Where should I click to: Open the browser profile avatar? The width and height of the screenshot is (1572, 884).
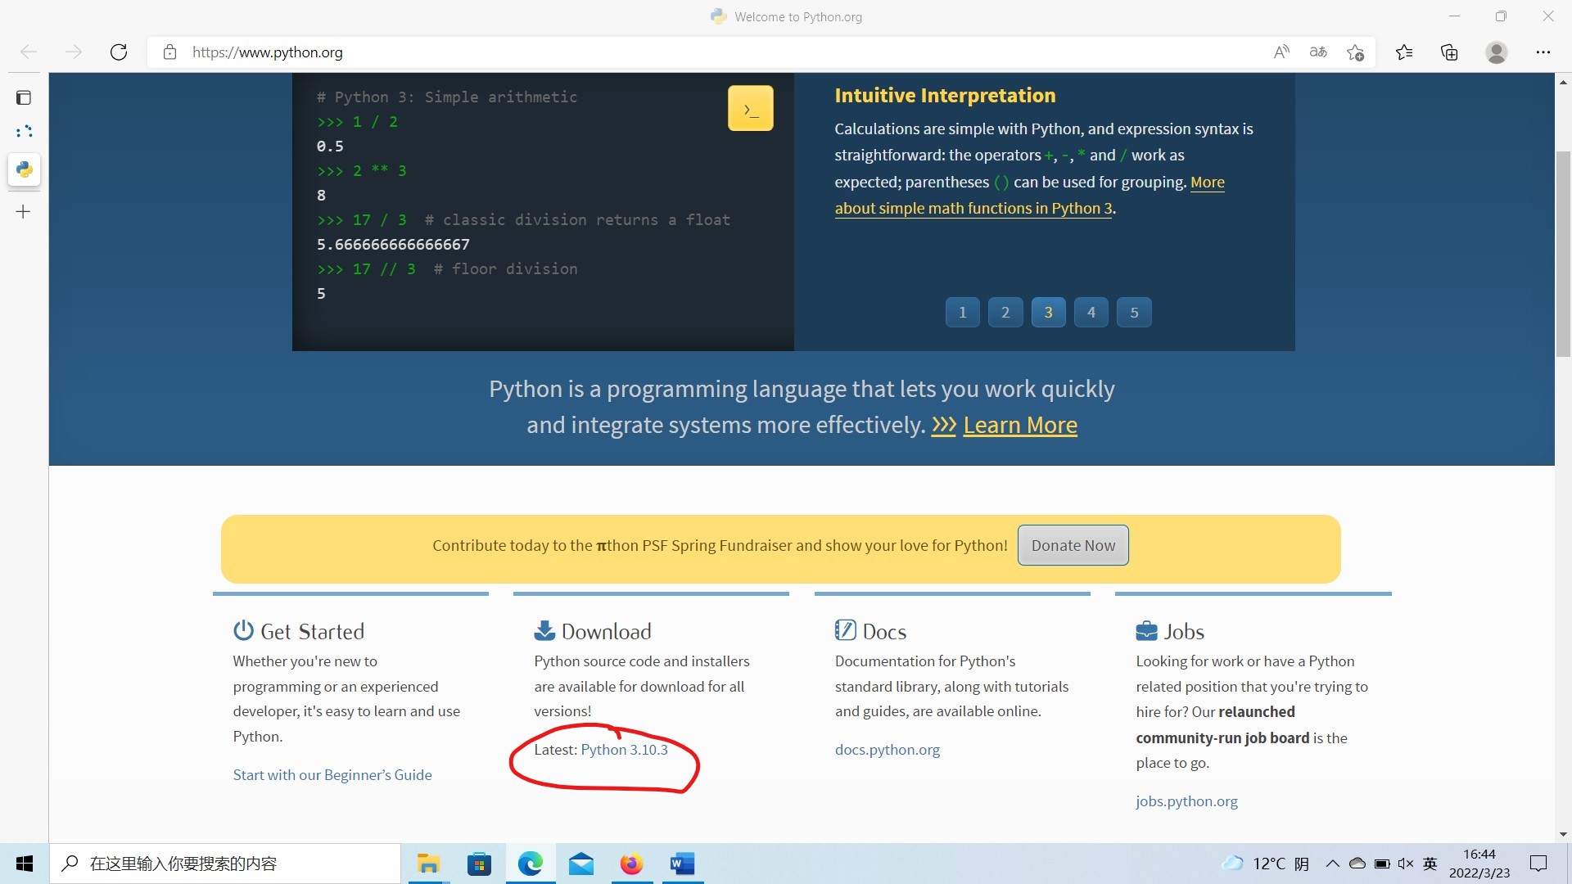1496,52
